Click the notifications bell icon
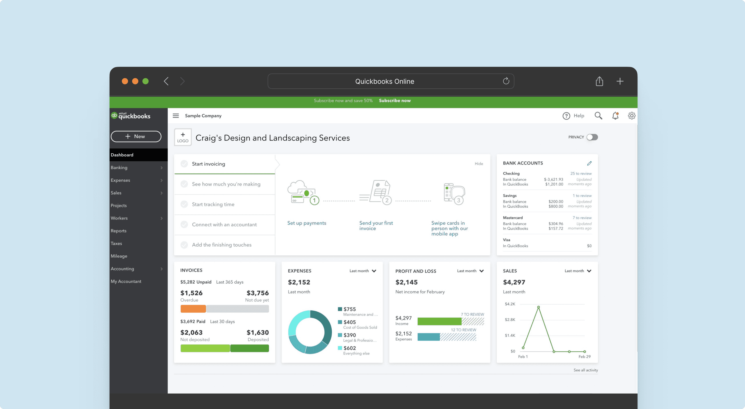 pyautogui.click(x=615, y=115)
